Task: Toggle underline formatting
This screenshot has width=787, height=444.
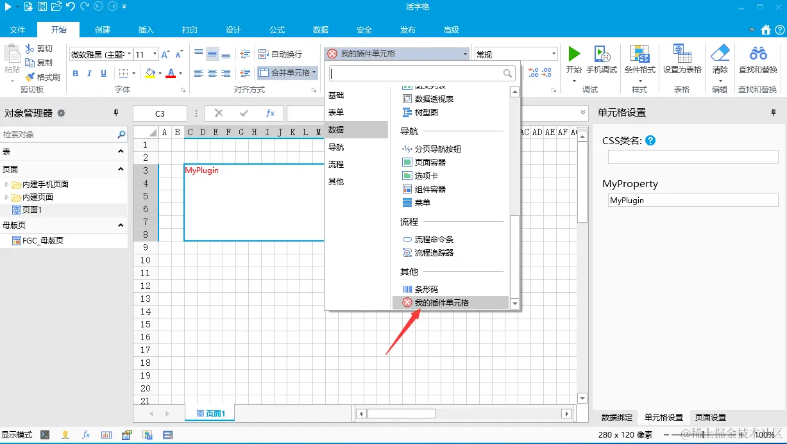Action: point(103,73)
